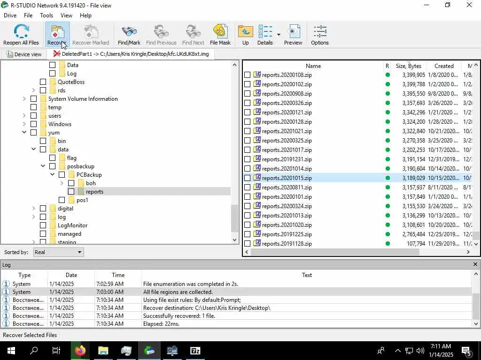The image size is (481, 360).
Task: Click the folder tree vertical scrollbar thumb
Action: click(235, 218)
